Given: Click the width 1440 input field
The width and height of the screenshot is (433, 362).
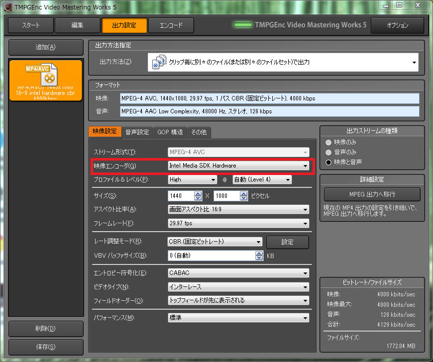Looking at the screenshot, I should (x=181, y=196).
